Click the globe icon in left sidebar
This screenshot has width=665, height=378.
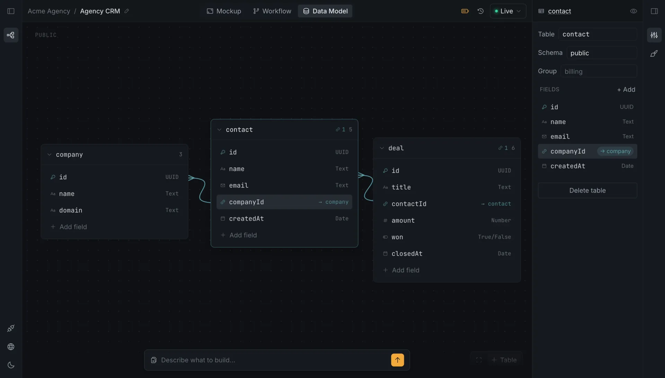tap(11, 347)
